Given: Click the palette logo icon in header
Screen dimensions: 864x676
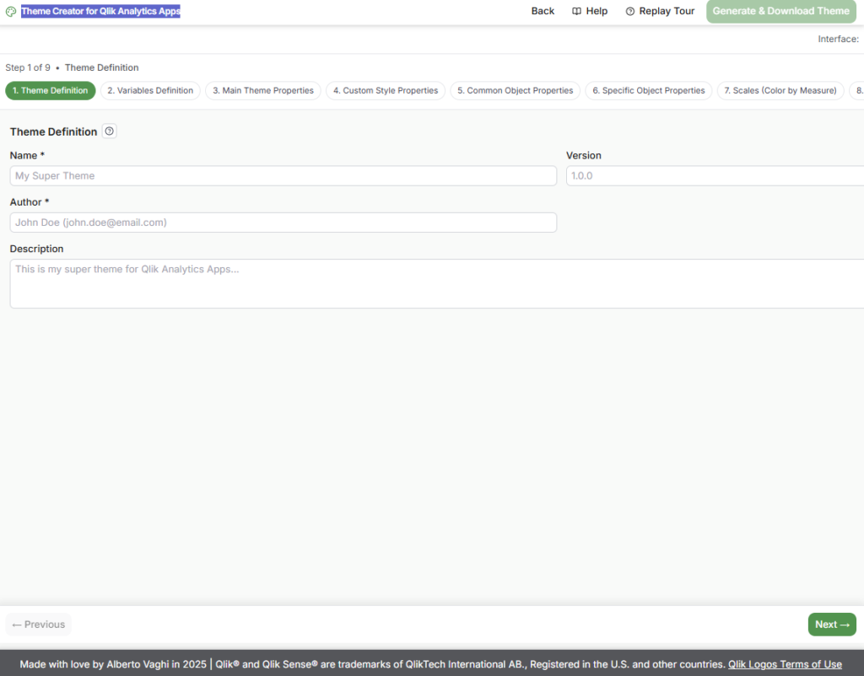Looking at the screenshot, I should tap(11, 12).
